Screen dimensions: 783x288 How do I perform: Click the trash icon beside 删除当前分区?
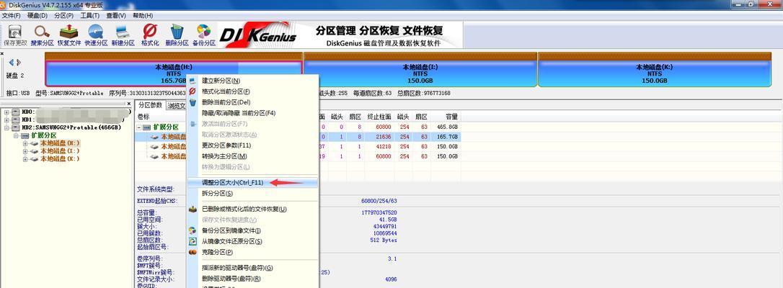coord(193,102)
